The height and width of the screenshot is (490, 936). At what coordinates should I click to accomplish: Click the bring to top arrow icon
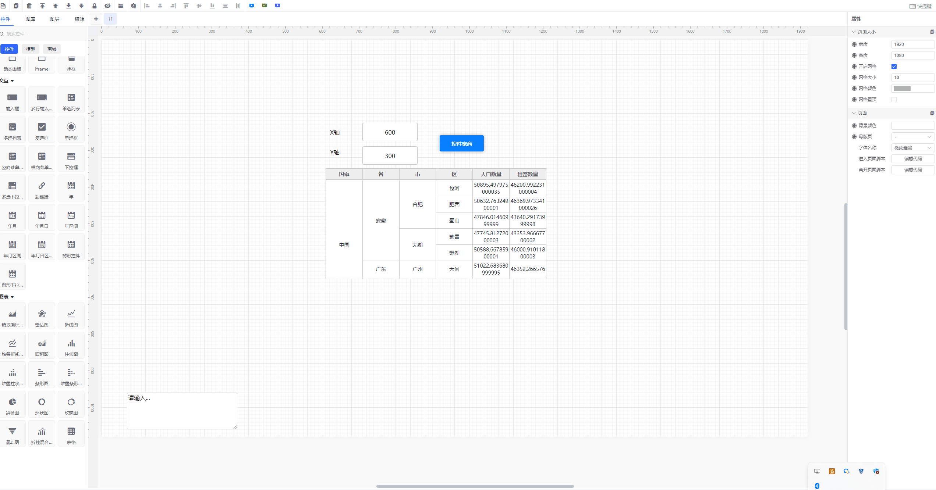click(42, 6)
